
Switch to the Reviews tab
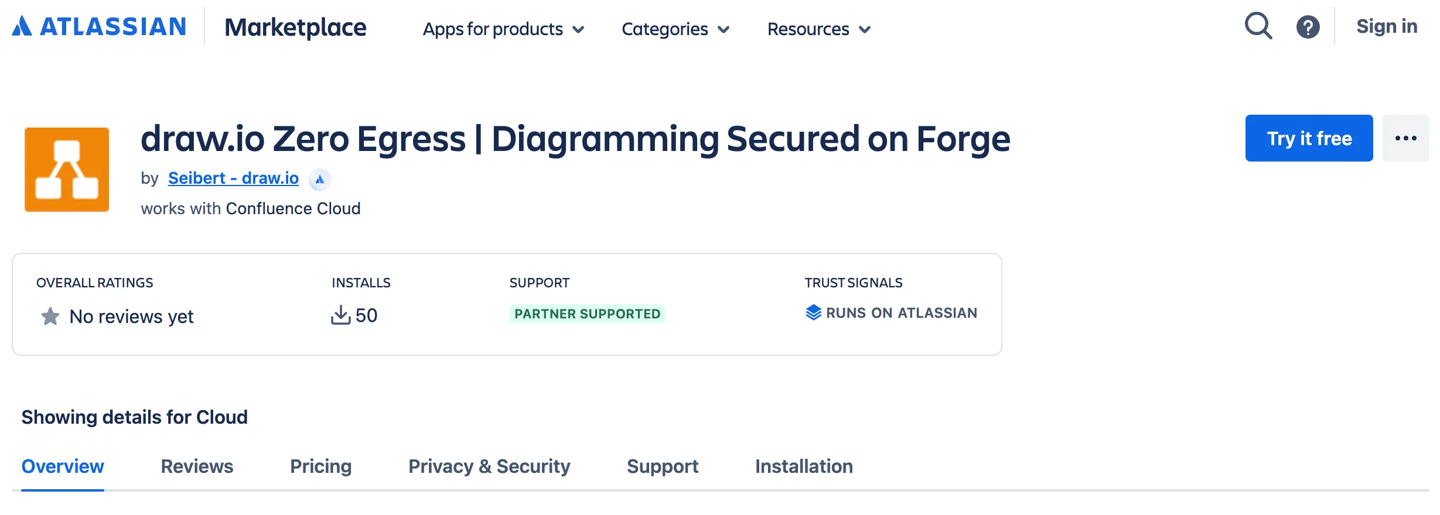197,466
